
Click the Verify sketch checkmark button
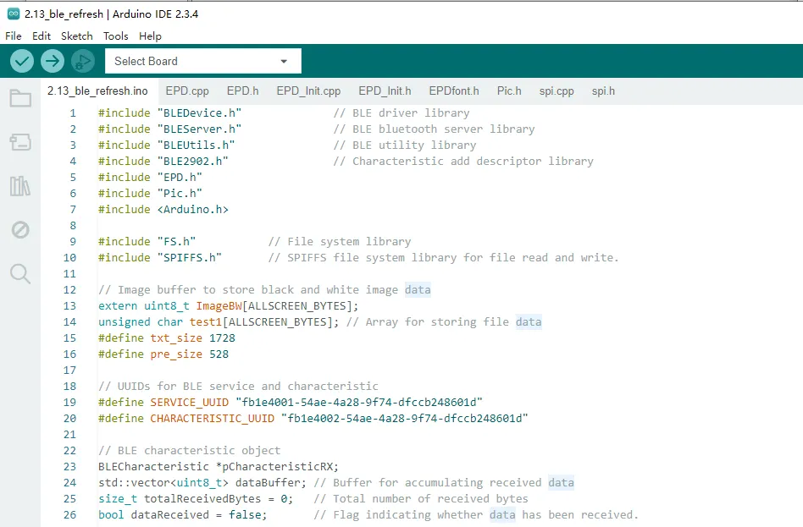click(x=22, y=62)
